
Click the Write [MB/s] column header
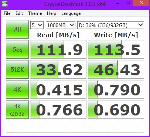point(116,35)
